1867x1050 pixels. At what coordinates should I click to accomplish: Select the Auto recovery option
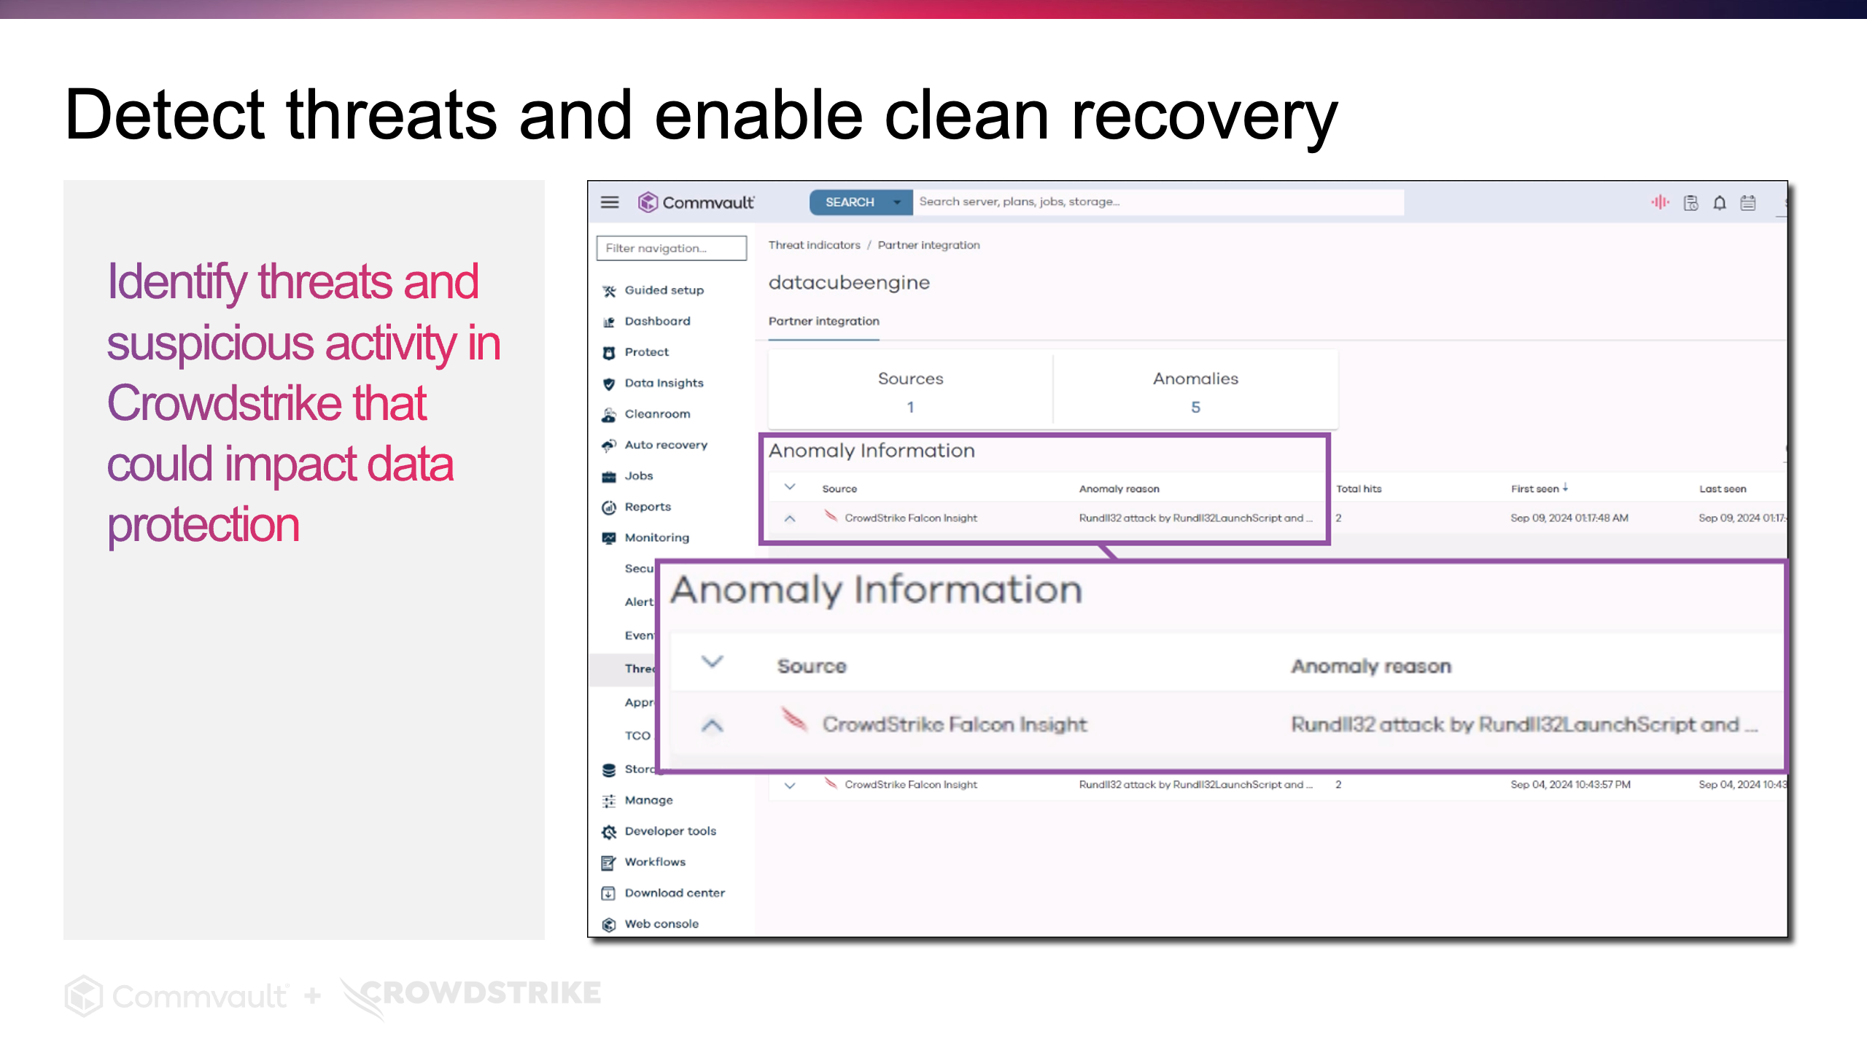point(667,443)
